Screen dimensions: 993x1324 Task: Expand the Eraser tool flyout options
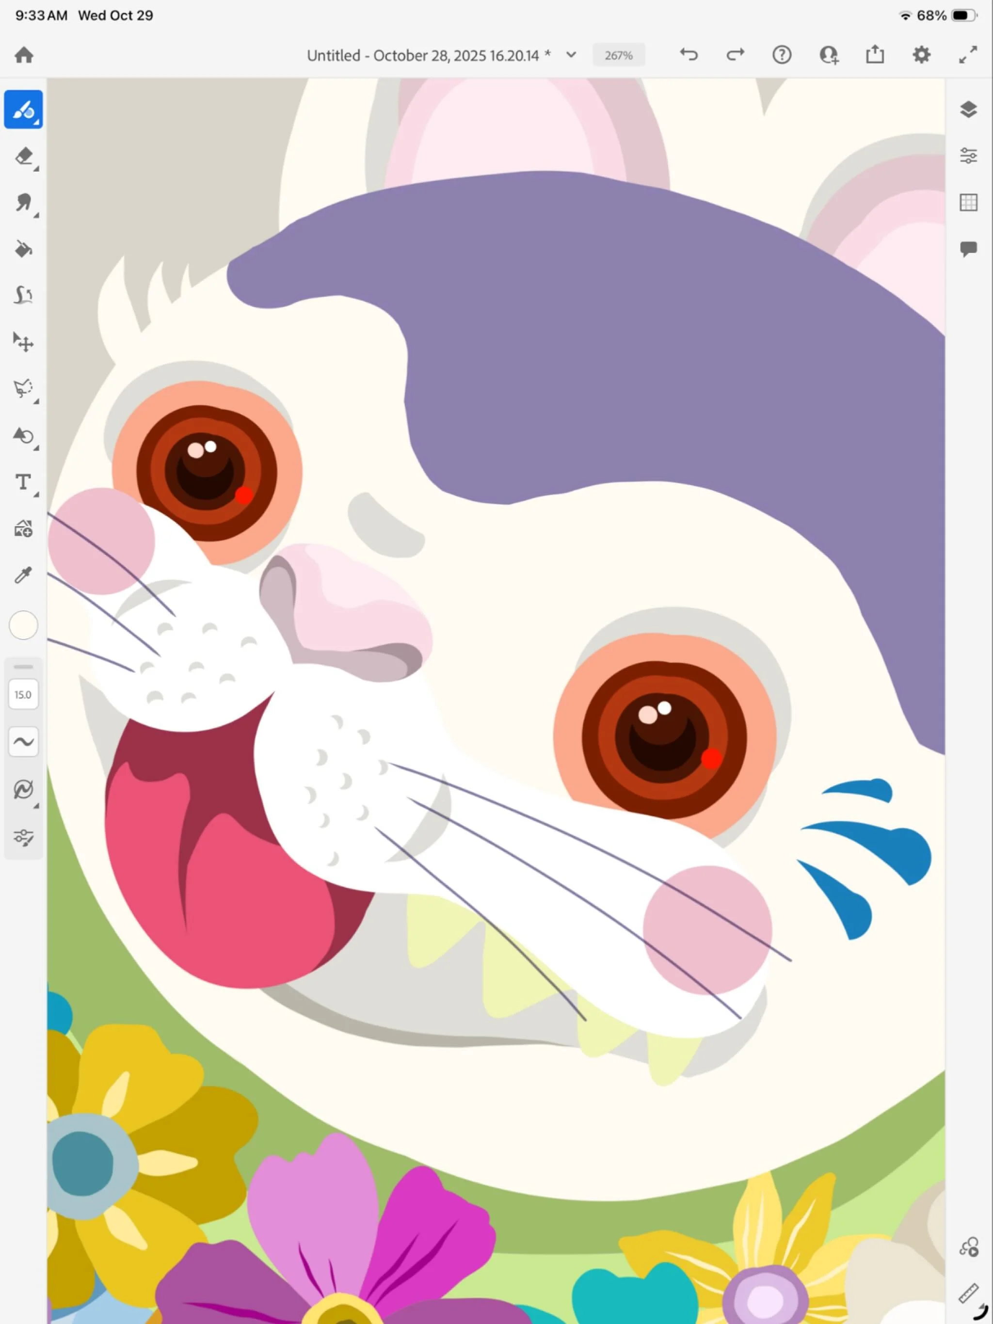pyautogui.click(x=35, y=169)
